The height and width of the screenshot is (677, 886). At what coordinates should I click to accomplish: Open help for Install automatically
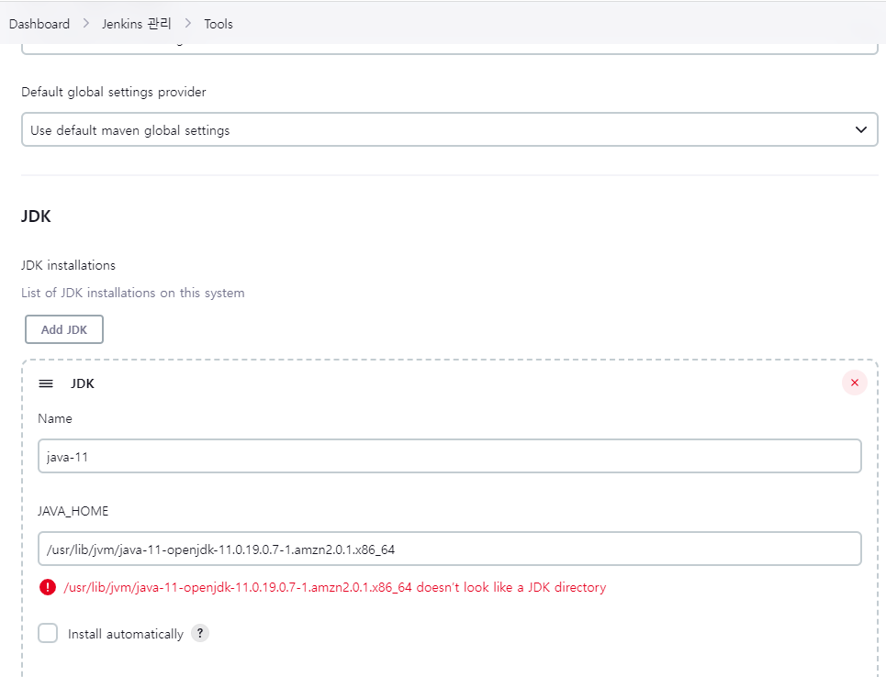(x=200, y=634)
